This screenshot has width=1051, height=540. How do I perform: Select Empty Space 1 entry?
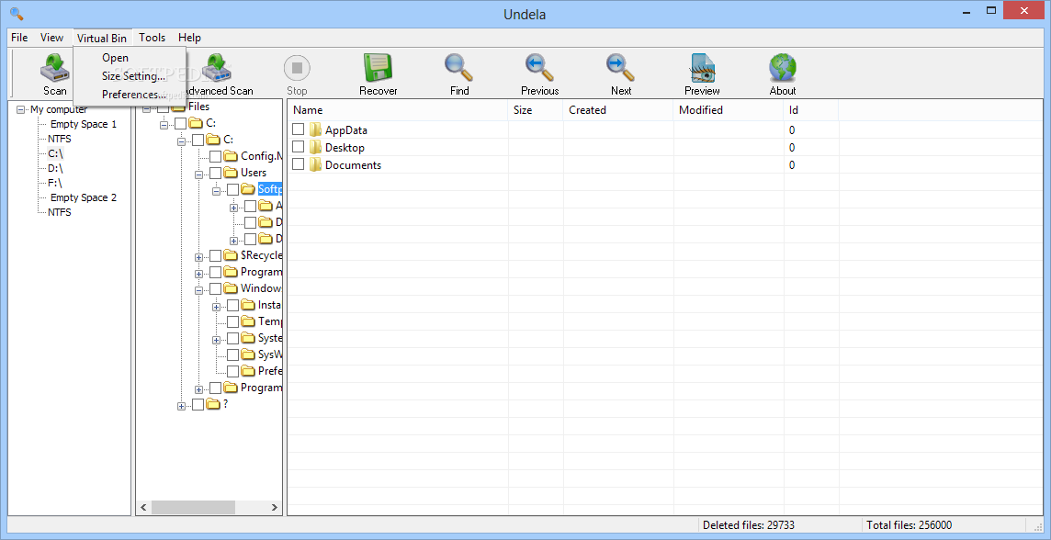(x=83, y=124)
